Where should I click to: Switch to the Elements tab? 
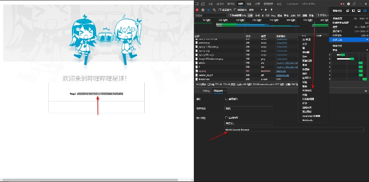[x=210, y=4]
